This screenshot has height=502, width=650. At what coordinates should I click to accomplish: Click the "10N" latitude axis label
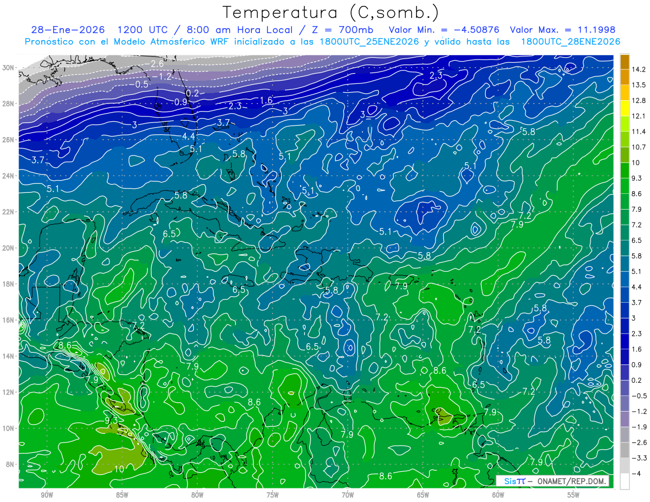[8, 428]
